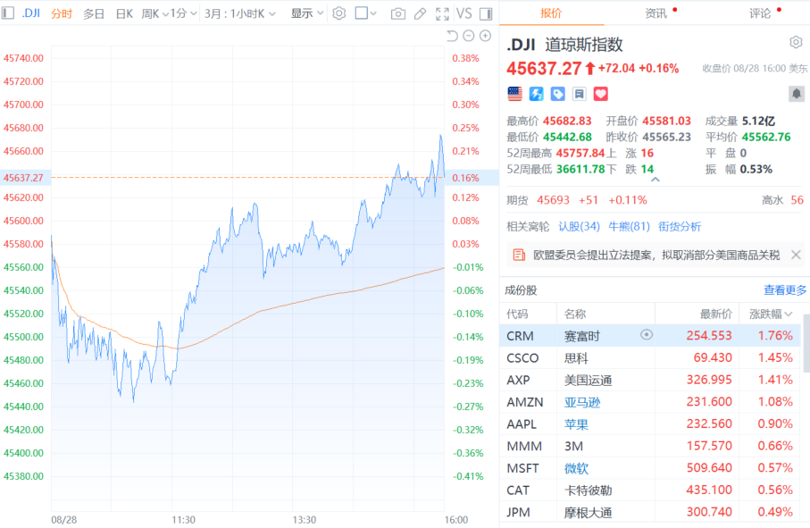Screen dimensions: 810x528
Task: Click the .DJI ticker in toolbar
Action: (x=31, y=13)
